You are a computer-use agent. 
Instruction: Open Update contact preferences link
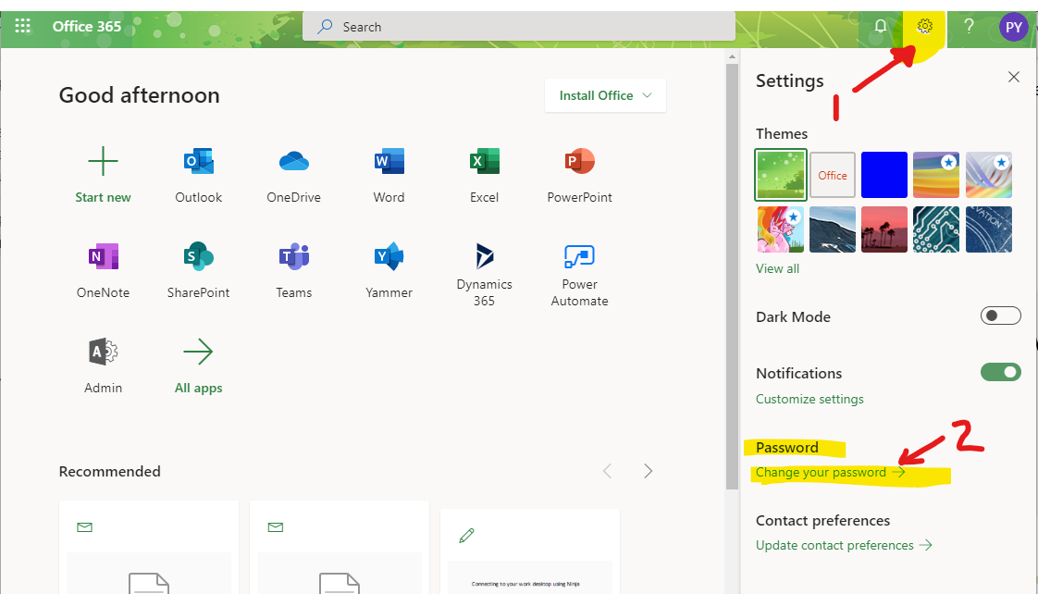pos(844,545)
